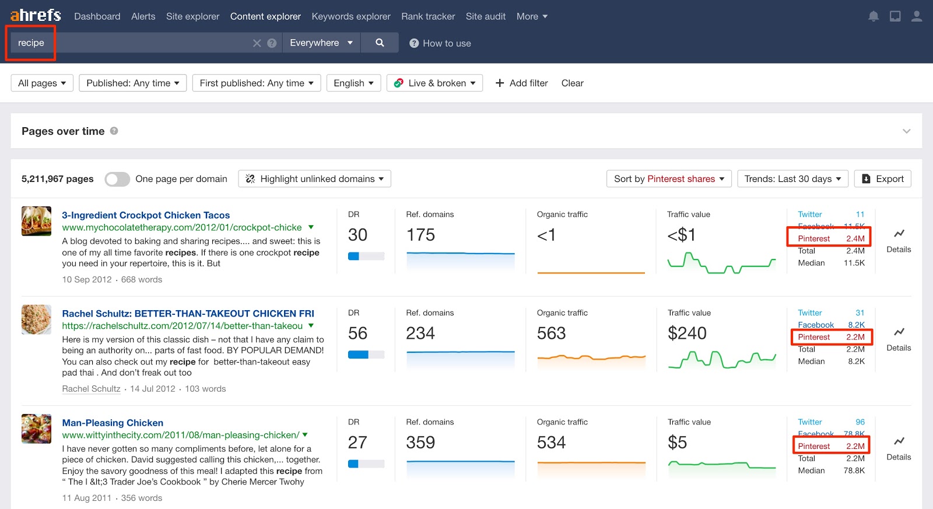Click Traffic value $240 trend chart

pos(722,359)
